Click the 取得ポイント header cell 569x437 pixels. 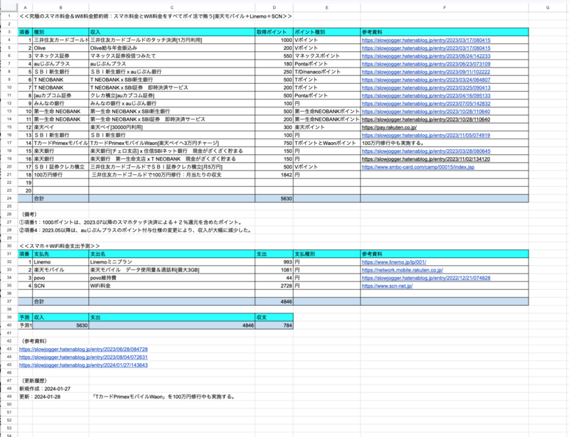pos(274,32)
